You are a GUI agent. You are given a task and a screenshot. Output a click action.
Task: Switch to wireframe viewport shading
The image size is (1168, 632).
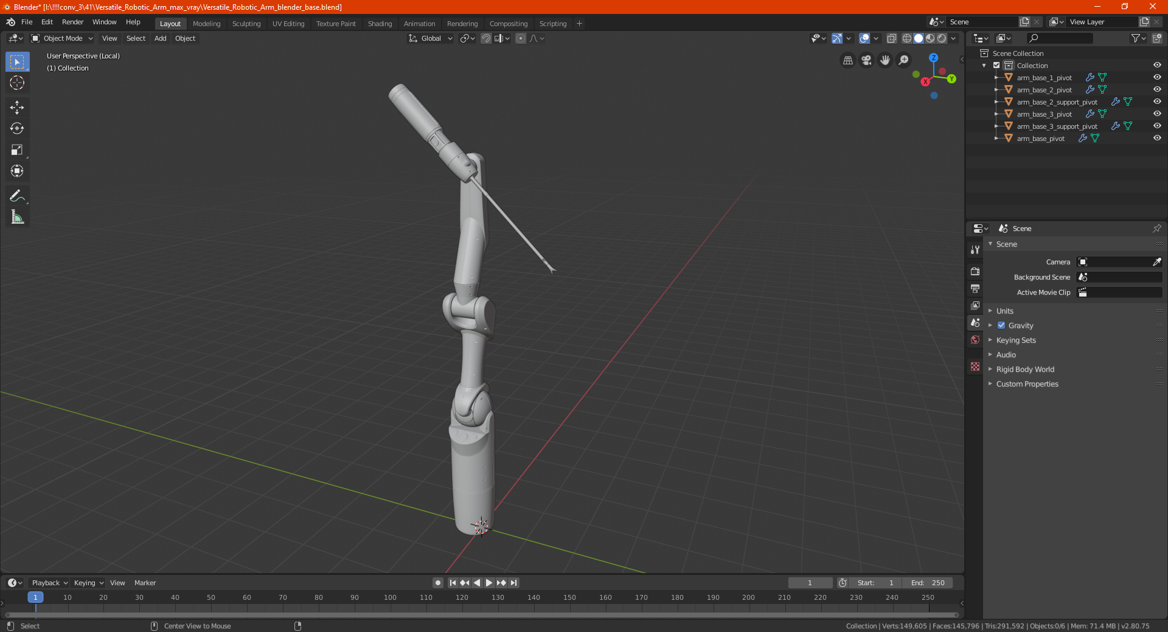pyautogui.click(x=907, y=38)
